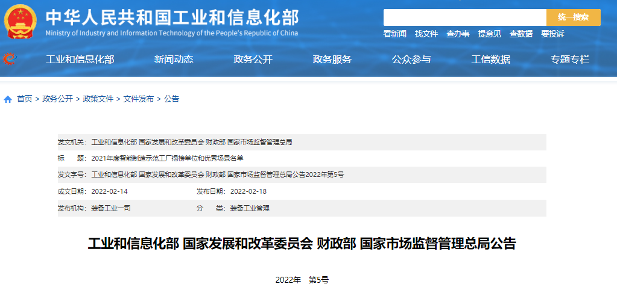Select 新闻动态 navigation menu item
The image size is (617, 290).
pos(174,60)
